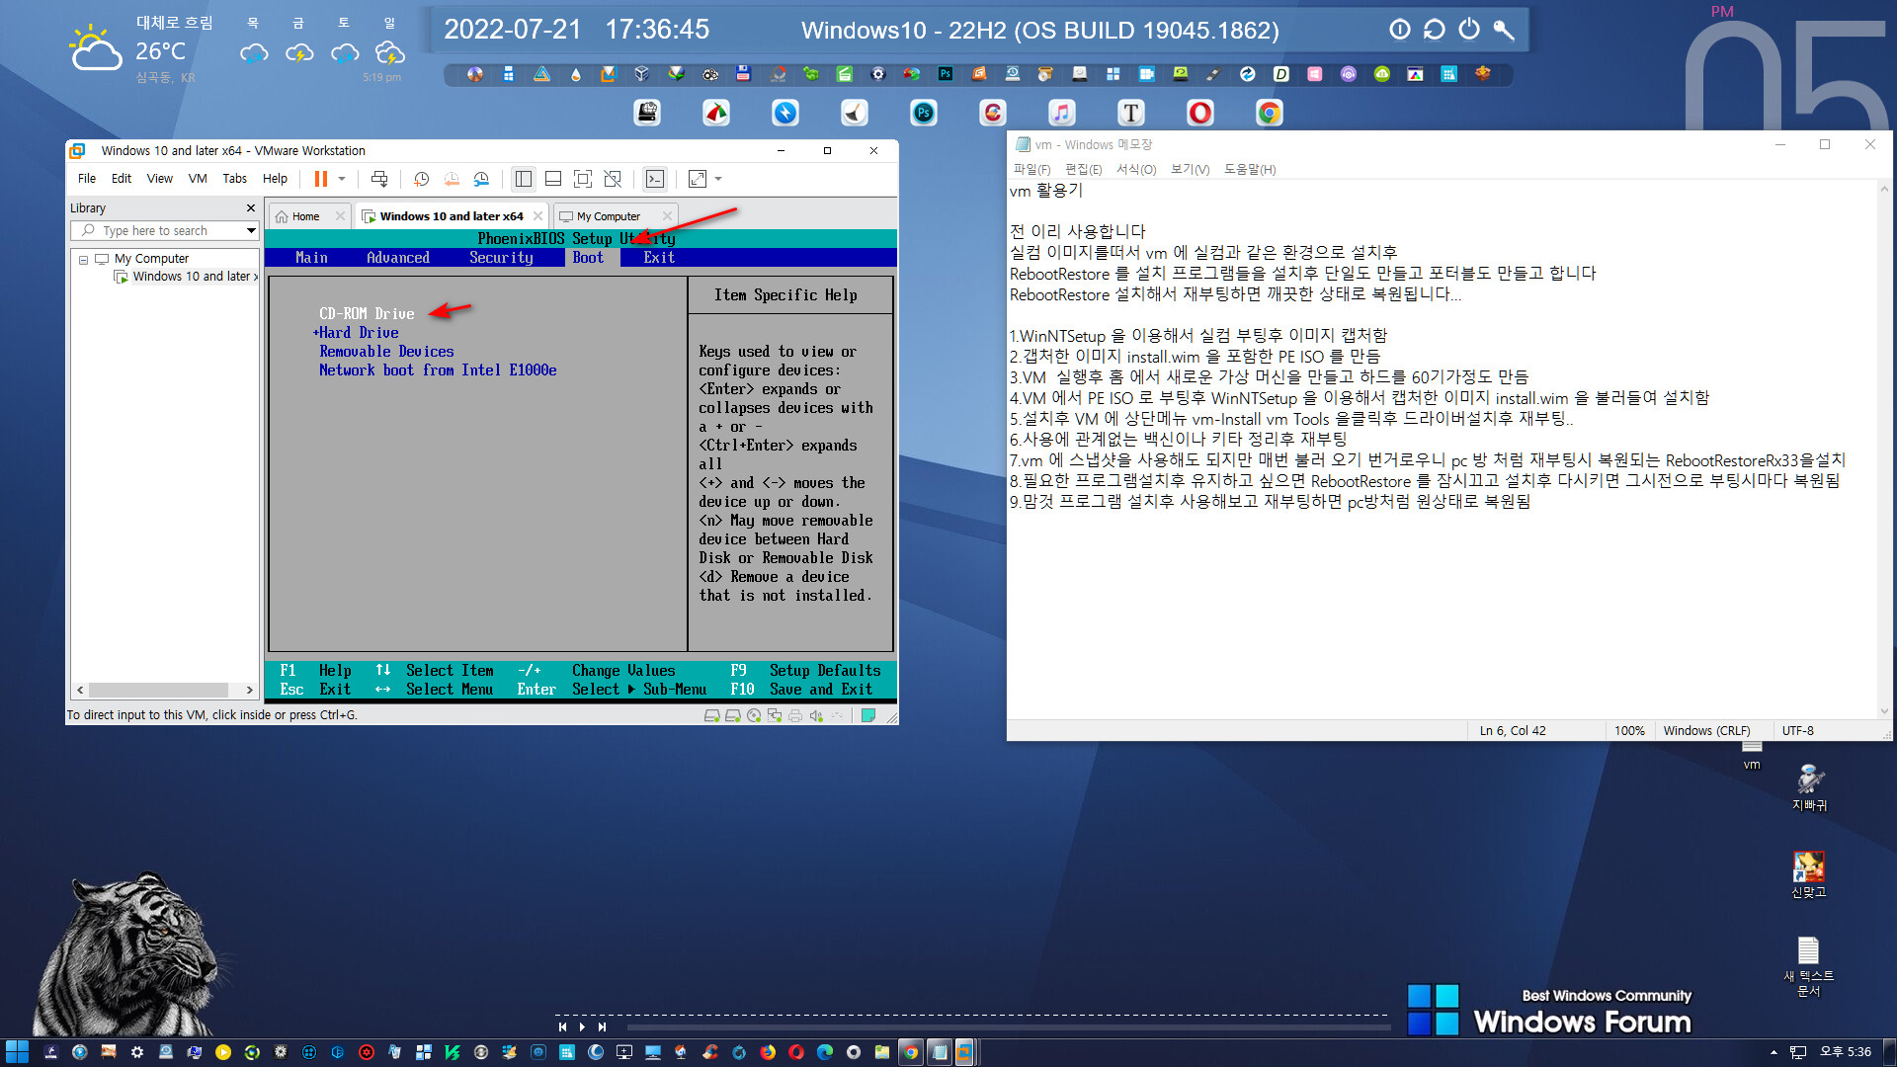1897x1067 pixels.
Task: Click the CD/DVD status icon in VMware status bar
Action: pyautogui.click(x=754, y=715)
